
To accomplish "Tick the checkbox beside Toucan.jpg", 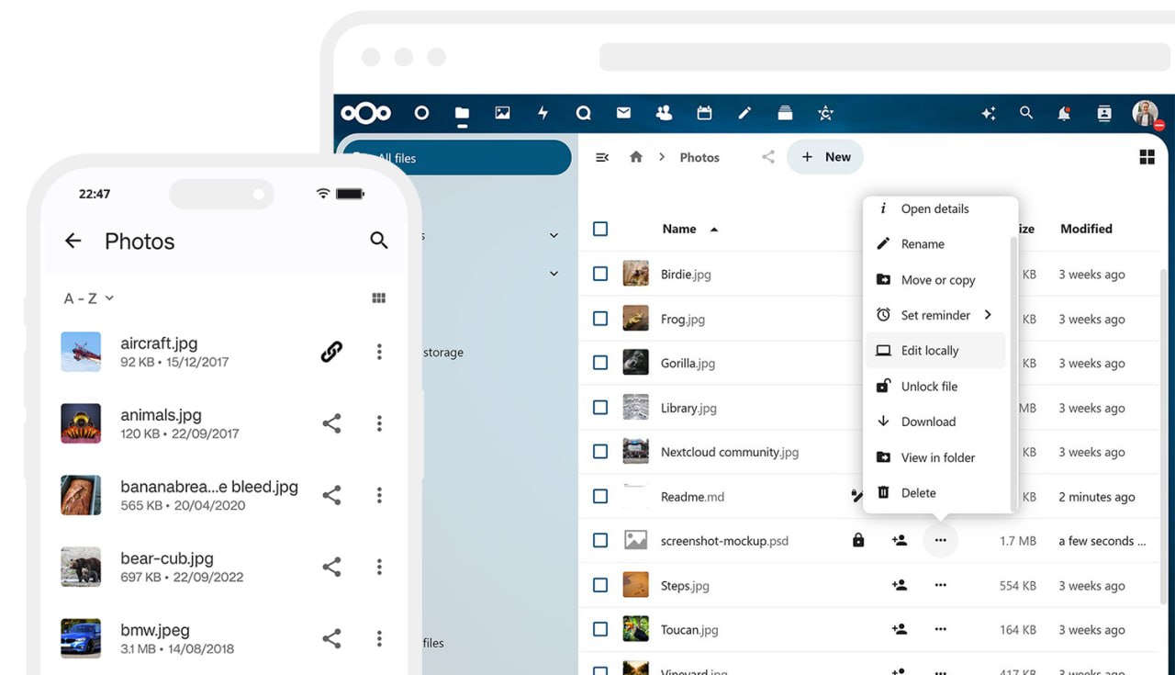I will point(600,629).
